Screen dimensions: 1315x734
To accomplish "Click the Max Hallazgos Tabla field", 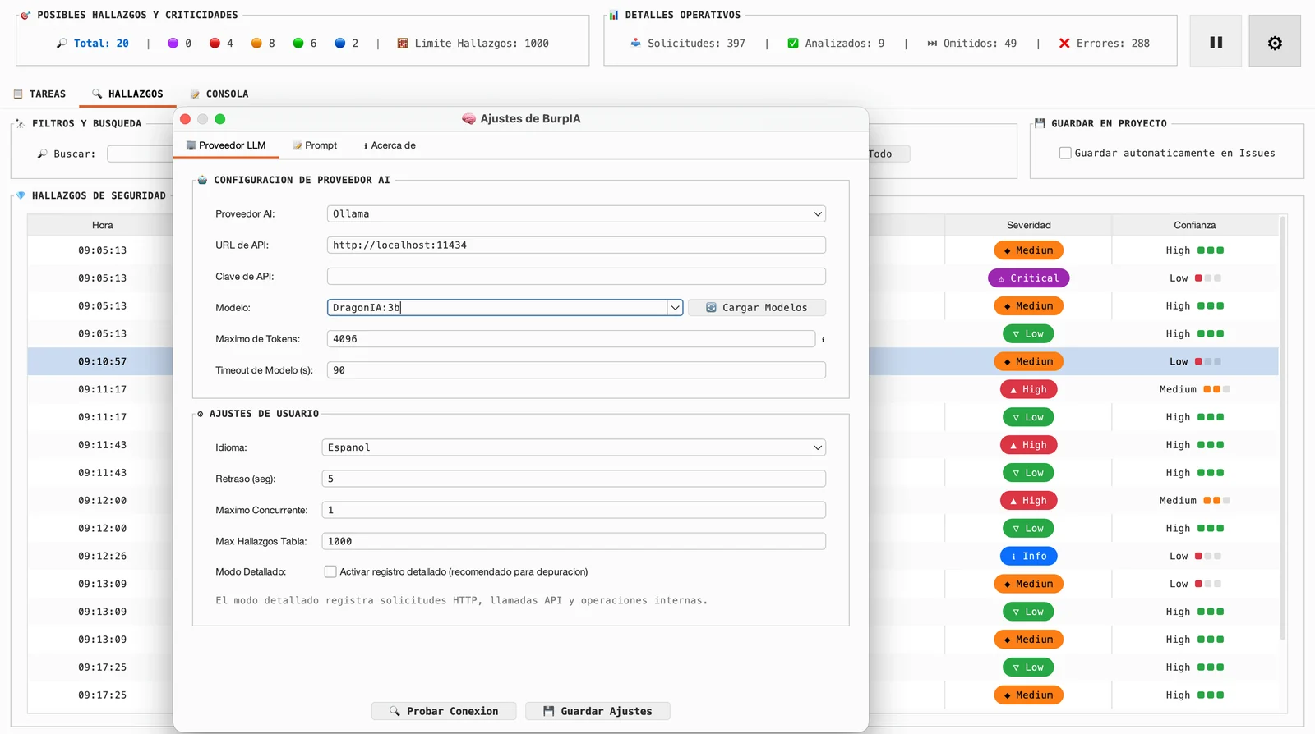I will 574,541.
